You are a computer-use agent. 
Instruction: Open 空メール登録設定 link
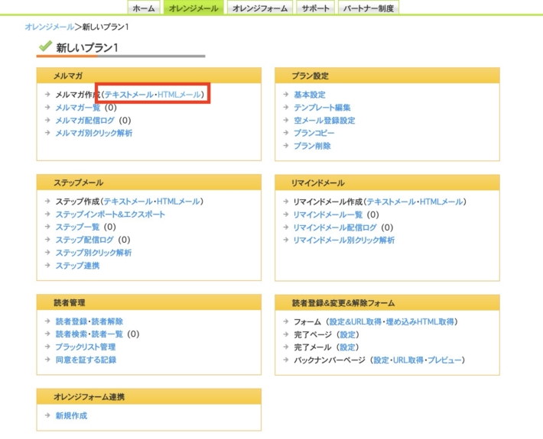coord(324,120)
